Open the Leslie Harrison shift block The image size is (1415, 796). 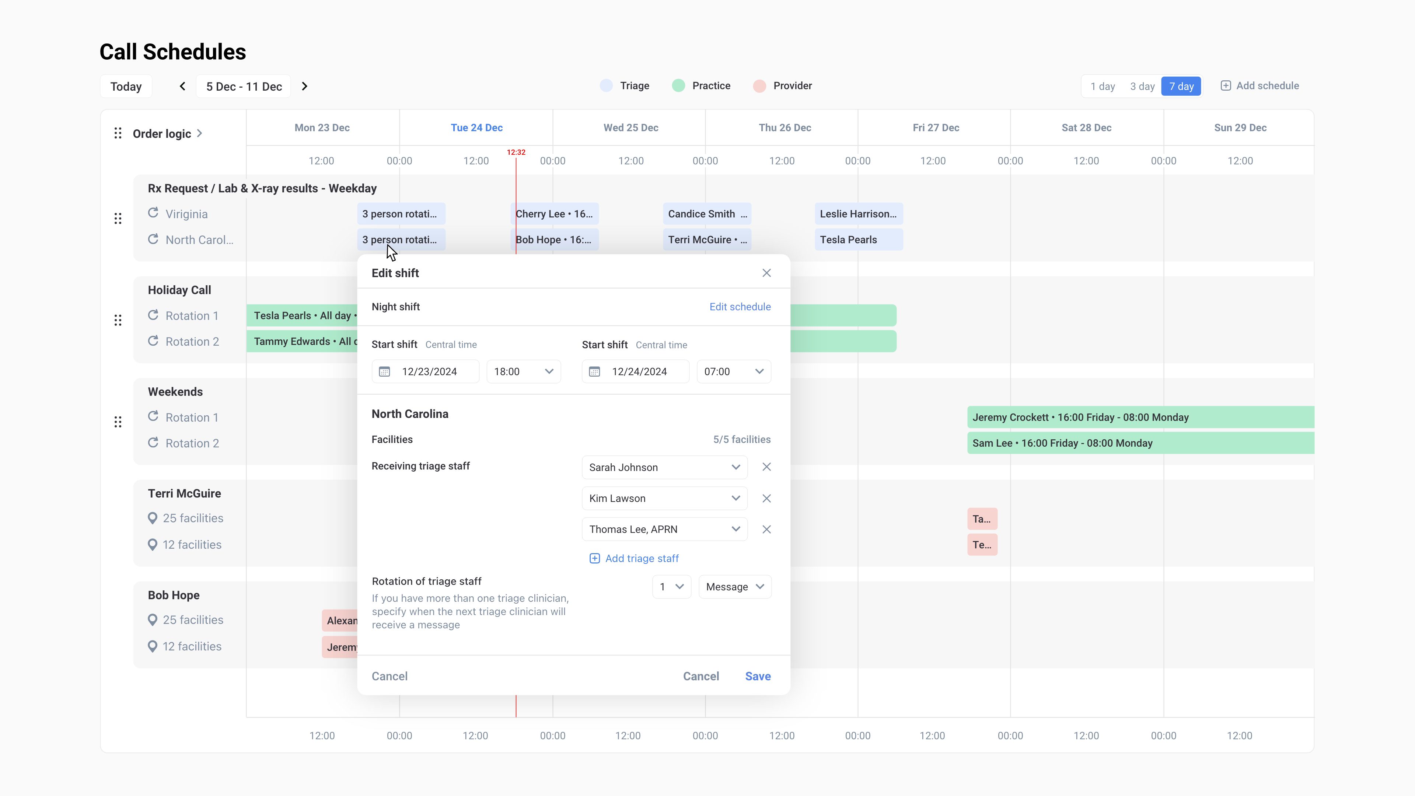[x=859, y=214]
